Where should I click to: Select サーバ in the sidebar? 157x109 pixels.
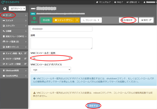[14, 15]
